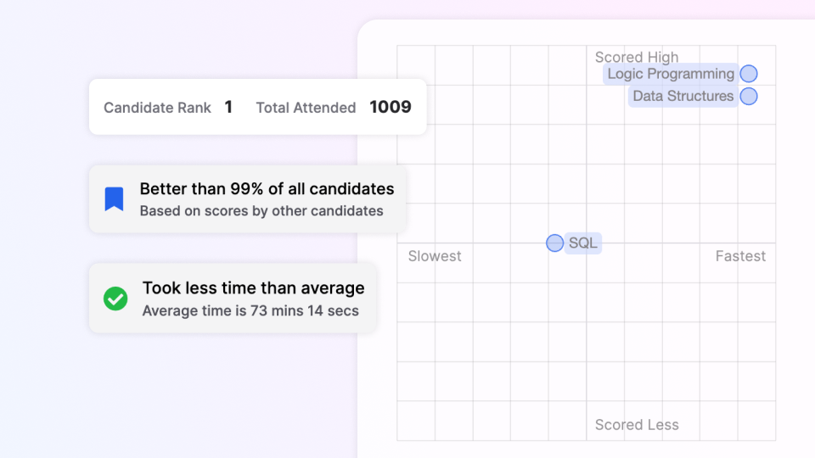Select the Logic Programming data point
815x458 pixels.
[x=748, y=74]
